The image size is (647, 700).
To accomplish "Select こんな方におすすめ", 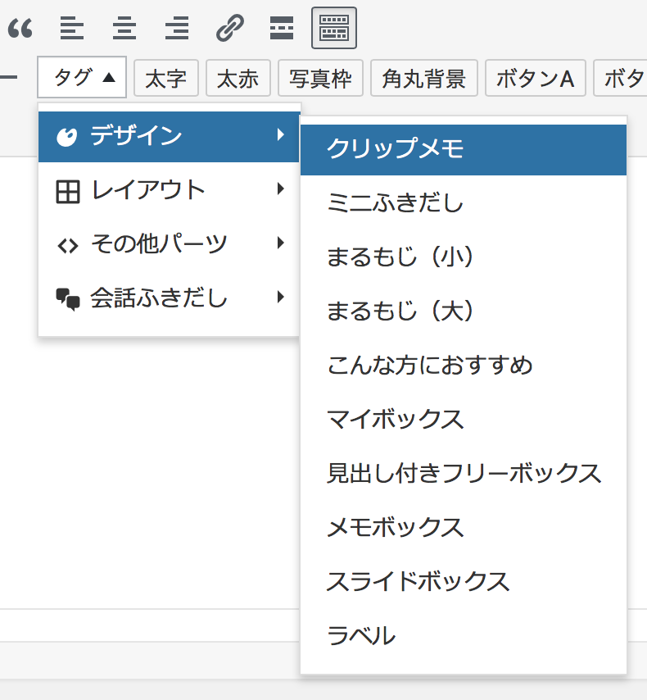I will [x=464, y=366].
